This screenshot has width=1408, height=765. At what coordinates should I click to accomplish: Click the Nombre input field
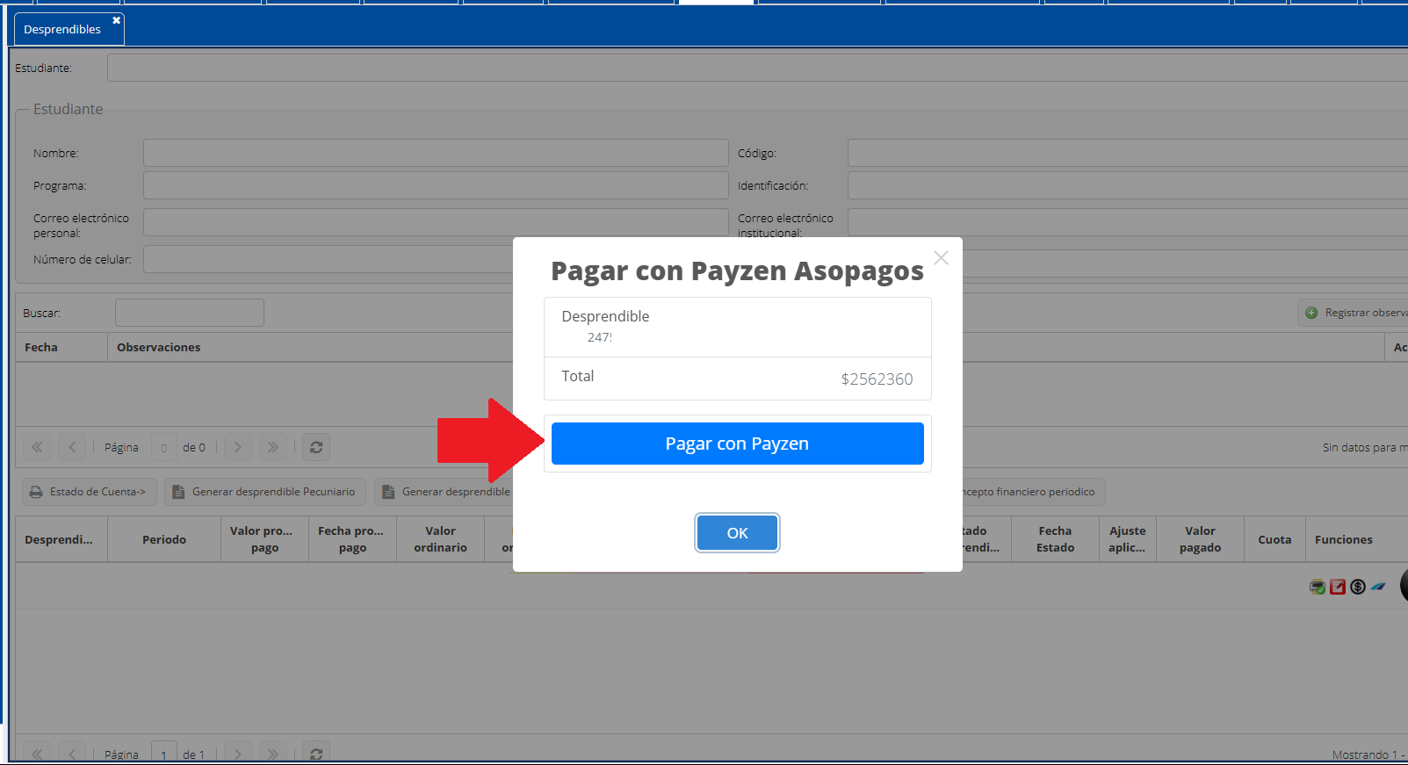436,153
